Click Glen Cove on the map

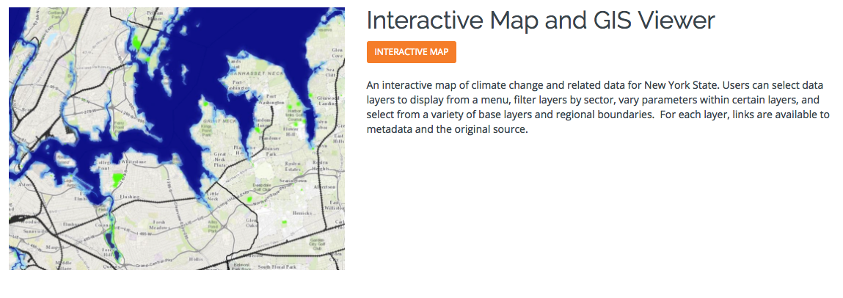pyautogui.click(x=337, y=51)
